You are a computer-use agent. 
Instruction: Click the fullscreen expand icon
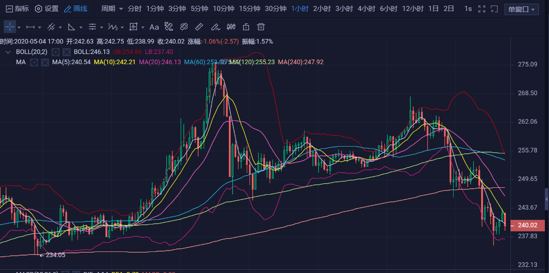tap(482, 9)
